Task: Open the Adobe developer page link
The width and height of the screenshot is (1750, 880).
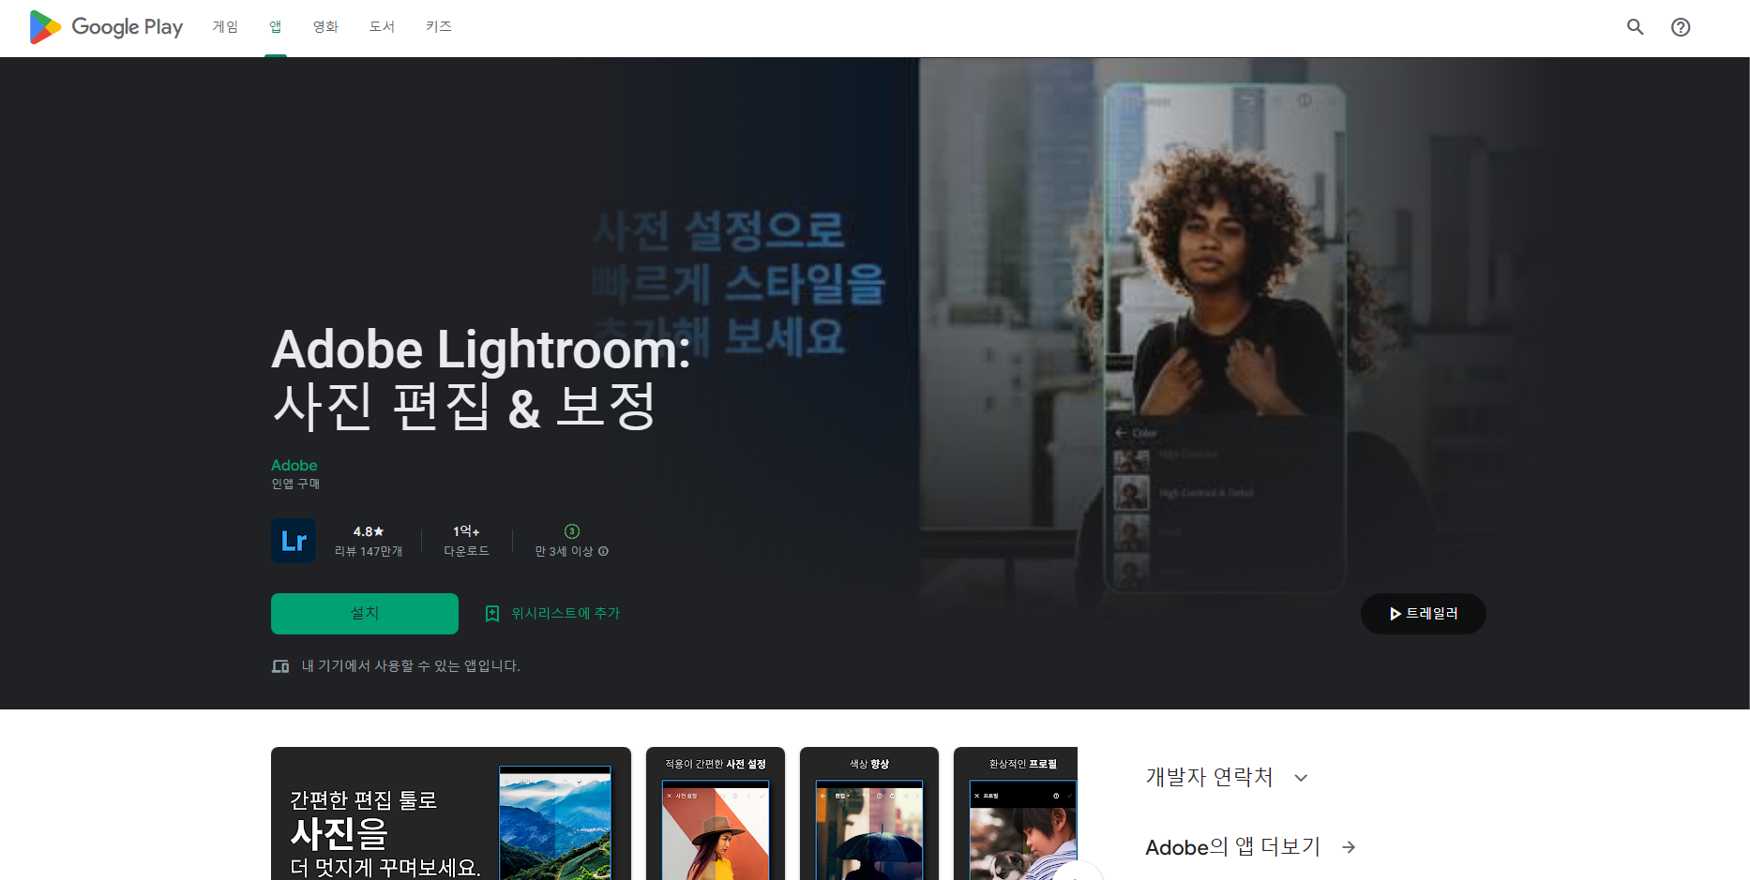Action: click(x=294, y=465)
